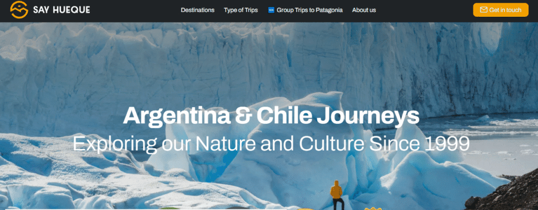
Task: Click the envelope icon in Get in touch
Action: click(x=483, y=10)
